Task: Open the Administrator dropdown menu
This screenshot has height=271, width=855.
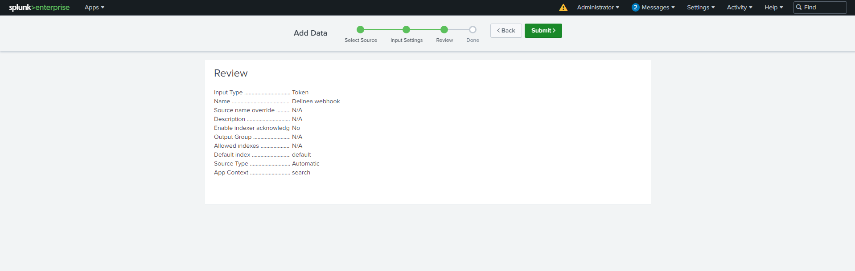Action: coord(598,8)
